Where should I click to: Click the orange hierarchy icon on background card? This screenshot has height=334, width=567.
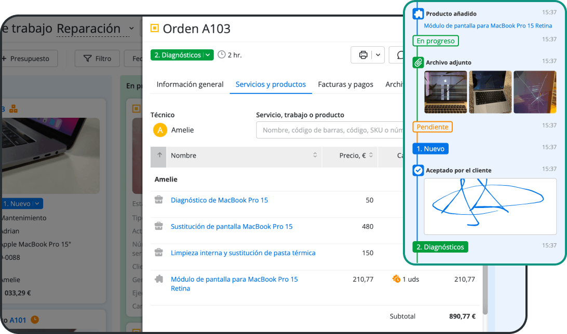point(14,109)
